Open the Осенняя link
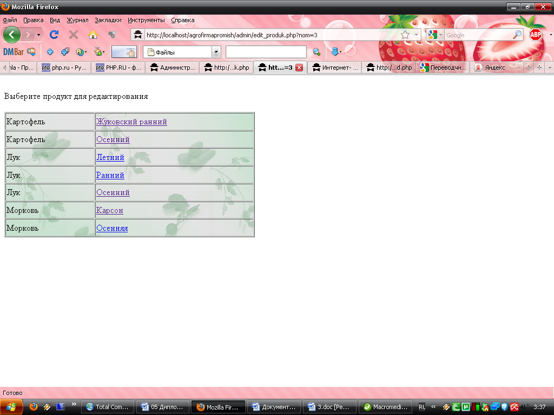 coord(112,228)
